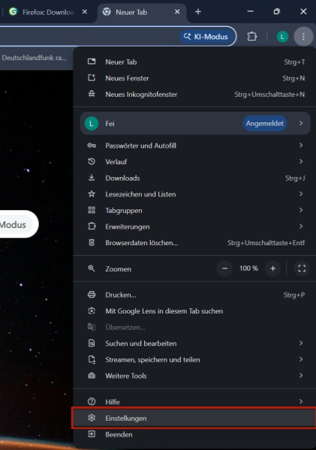This screenshot has width=316, height=450.
Task: Expand Suchen und bearbeiten submenu arrow
Action: [301, 343]
